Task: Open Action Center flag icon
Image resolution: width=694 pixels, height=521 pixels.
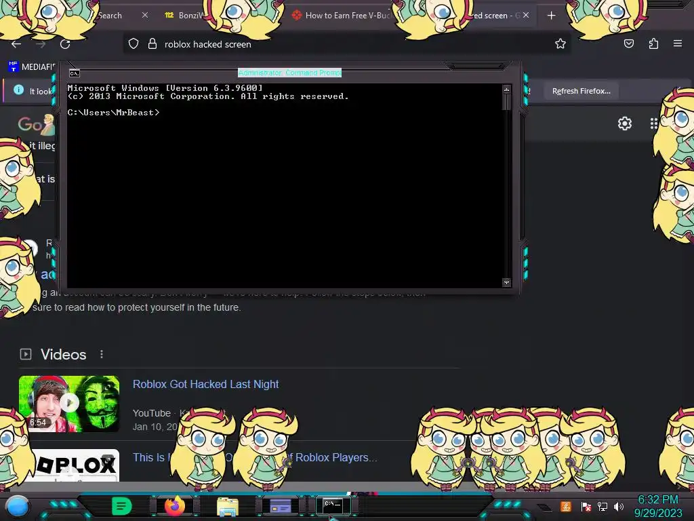Action: tap(586, 506)
